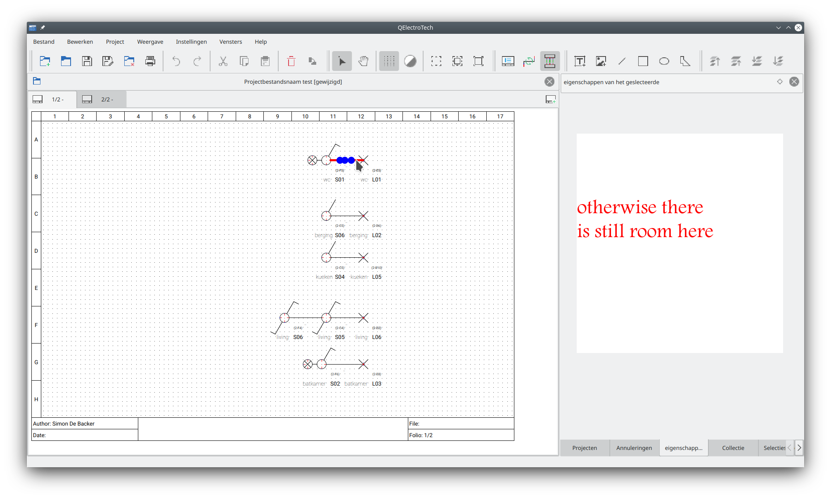831x499 pixels.
Task: Click the Add image tool icon
Action: (601, 61)
